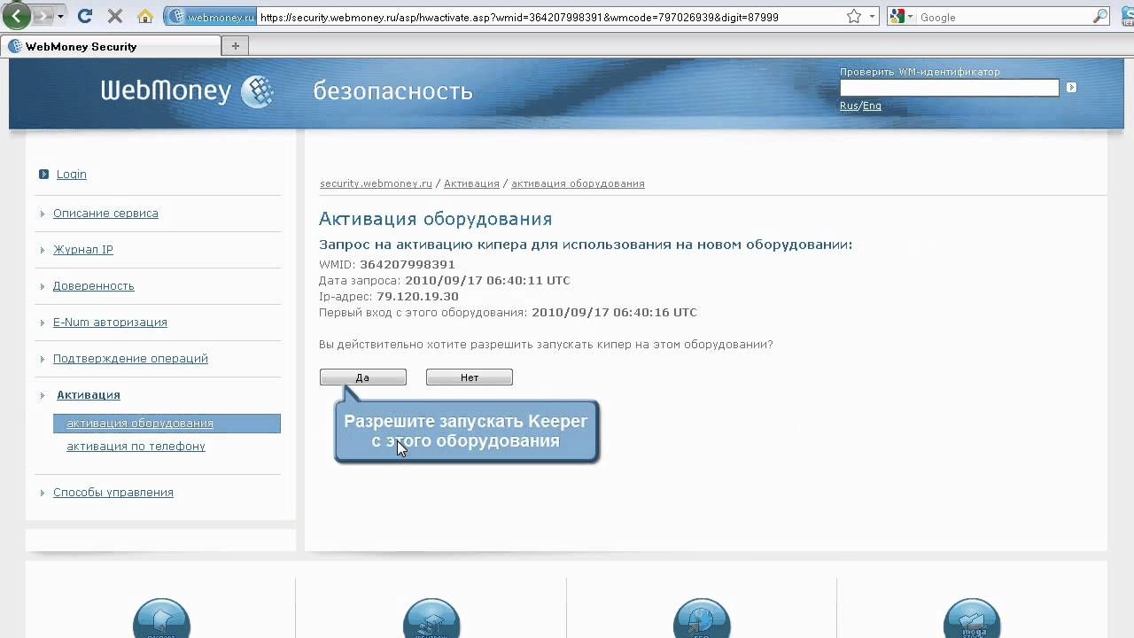
Task: Open the browser home page icon
Action: (145, 16)
